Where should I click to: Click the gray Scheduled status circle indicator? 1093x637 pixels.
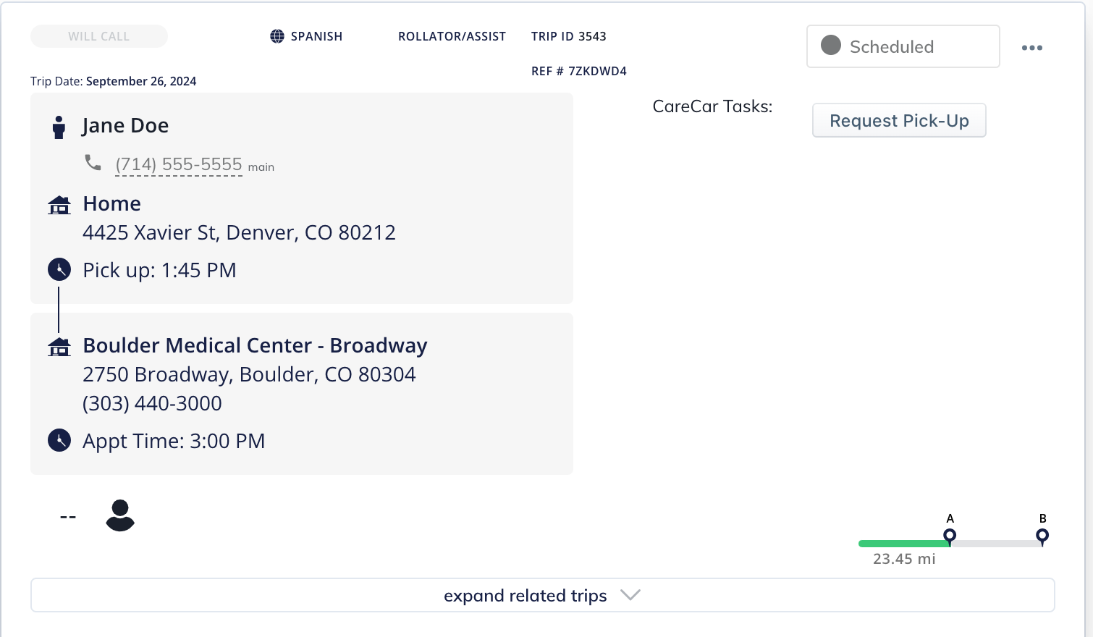tap(831, 46)
